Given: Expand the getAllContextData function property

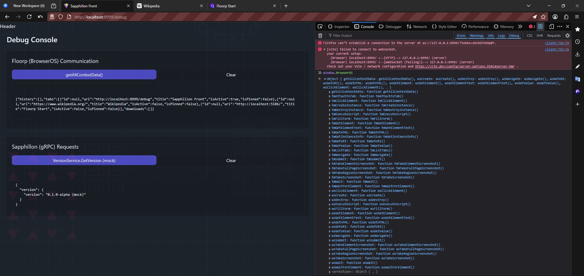Looking at the screenshot, I should tap(330, 92).
